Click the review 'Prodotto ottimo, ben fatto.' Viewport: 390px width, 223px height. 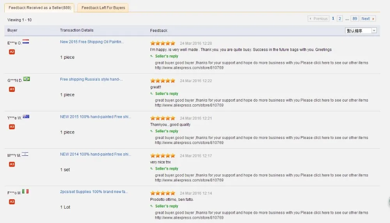coord(172,199)
